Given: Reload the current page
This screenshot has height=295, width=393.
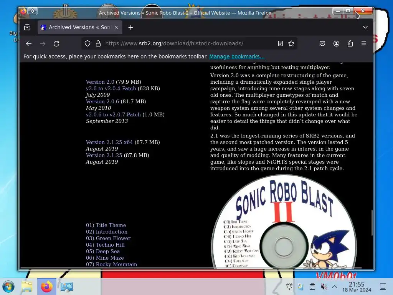Looking at the screenshot, I should [x=56, y=44].
